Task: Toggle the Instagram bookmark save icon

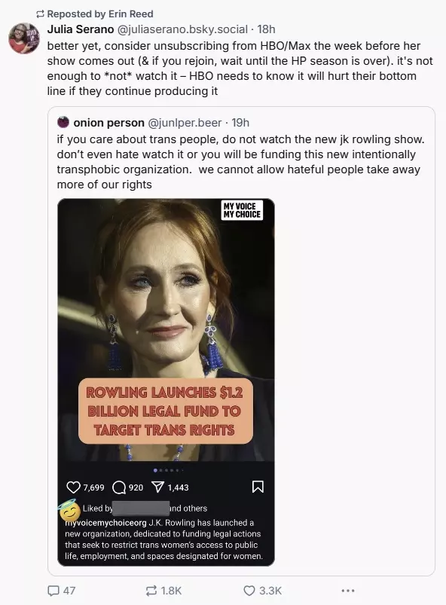Action: coord(258,487)
